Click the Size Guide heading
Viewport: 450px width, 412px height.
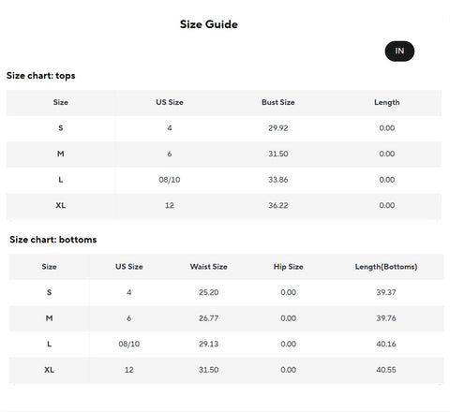tap(209, 24)
